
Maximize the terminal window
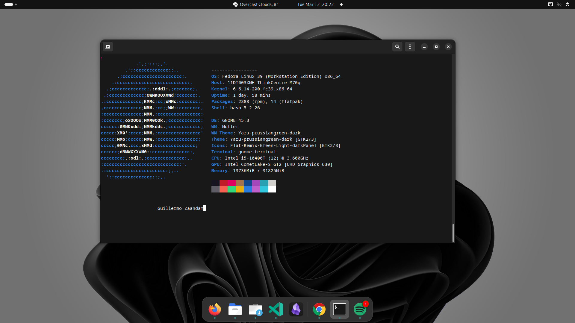pos(436,47)
